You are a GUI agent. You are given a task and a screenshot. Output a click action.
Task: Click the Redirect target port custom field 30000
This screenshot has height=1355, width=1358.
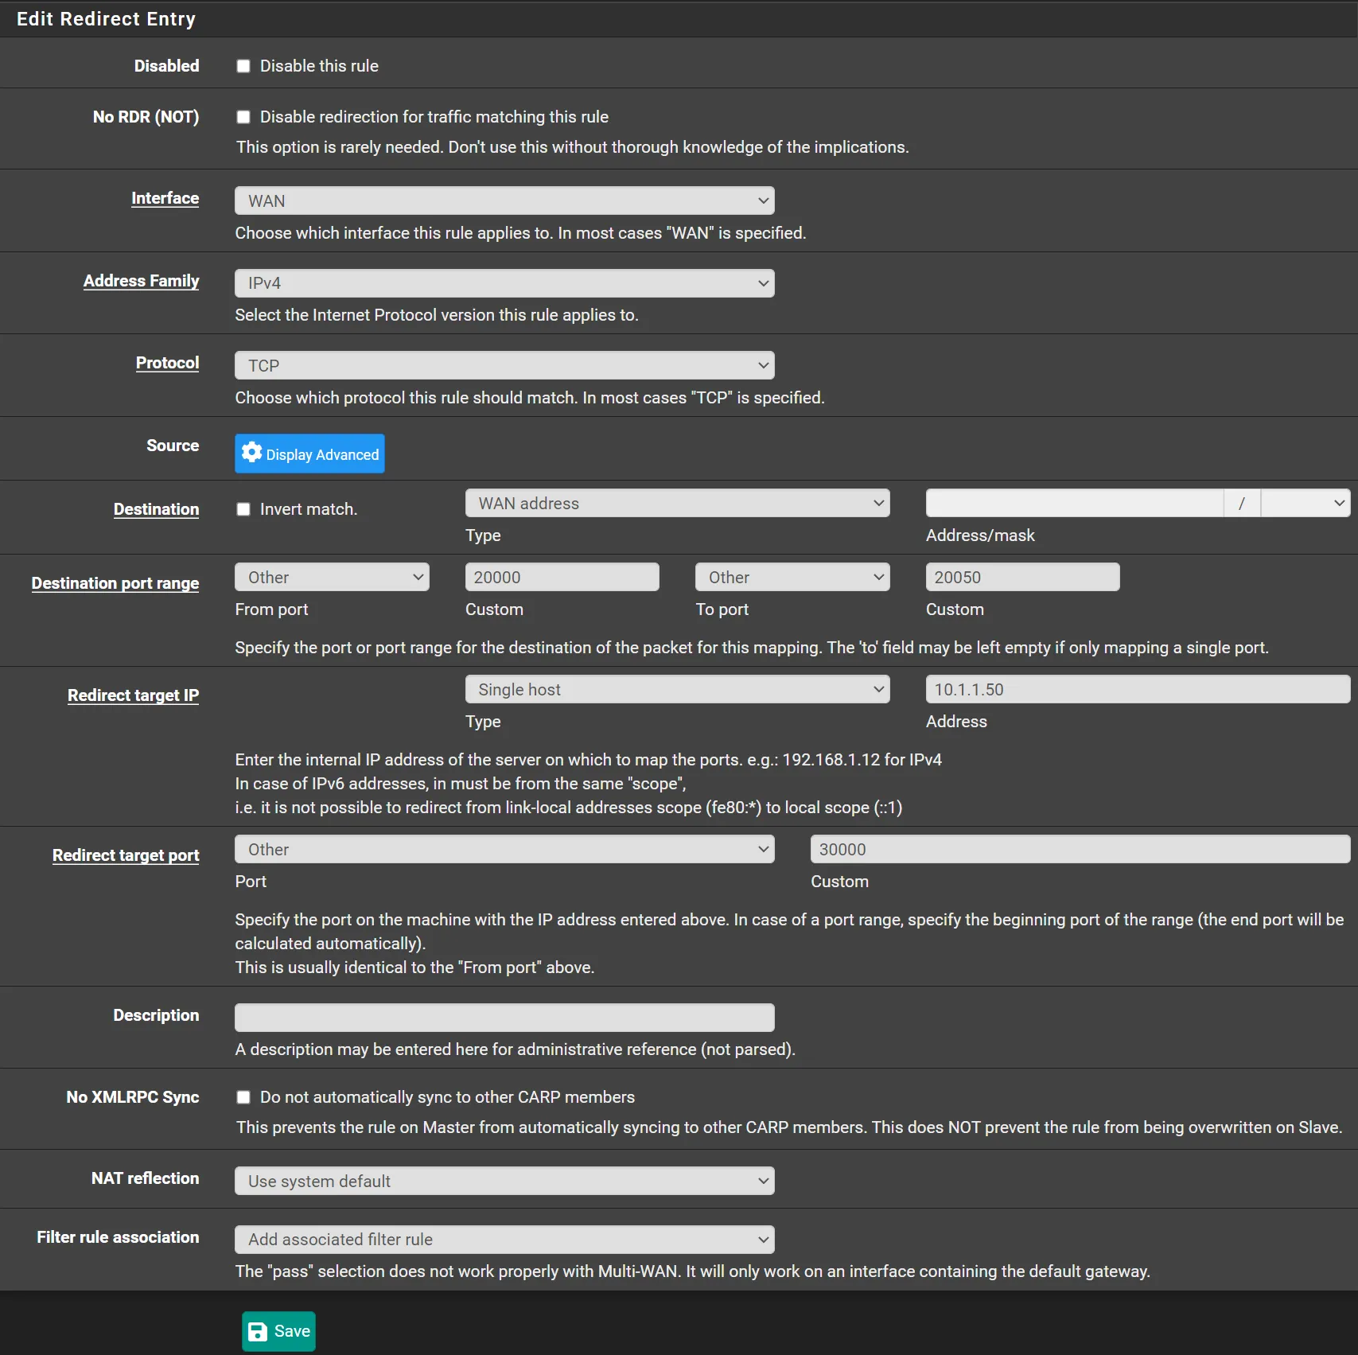pyautogui.click(x=1079, y=849)
